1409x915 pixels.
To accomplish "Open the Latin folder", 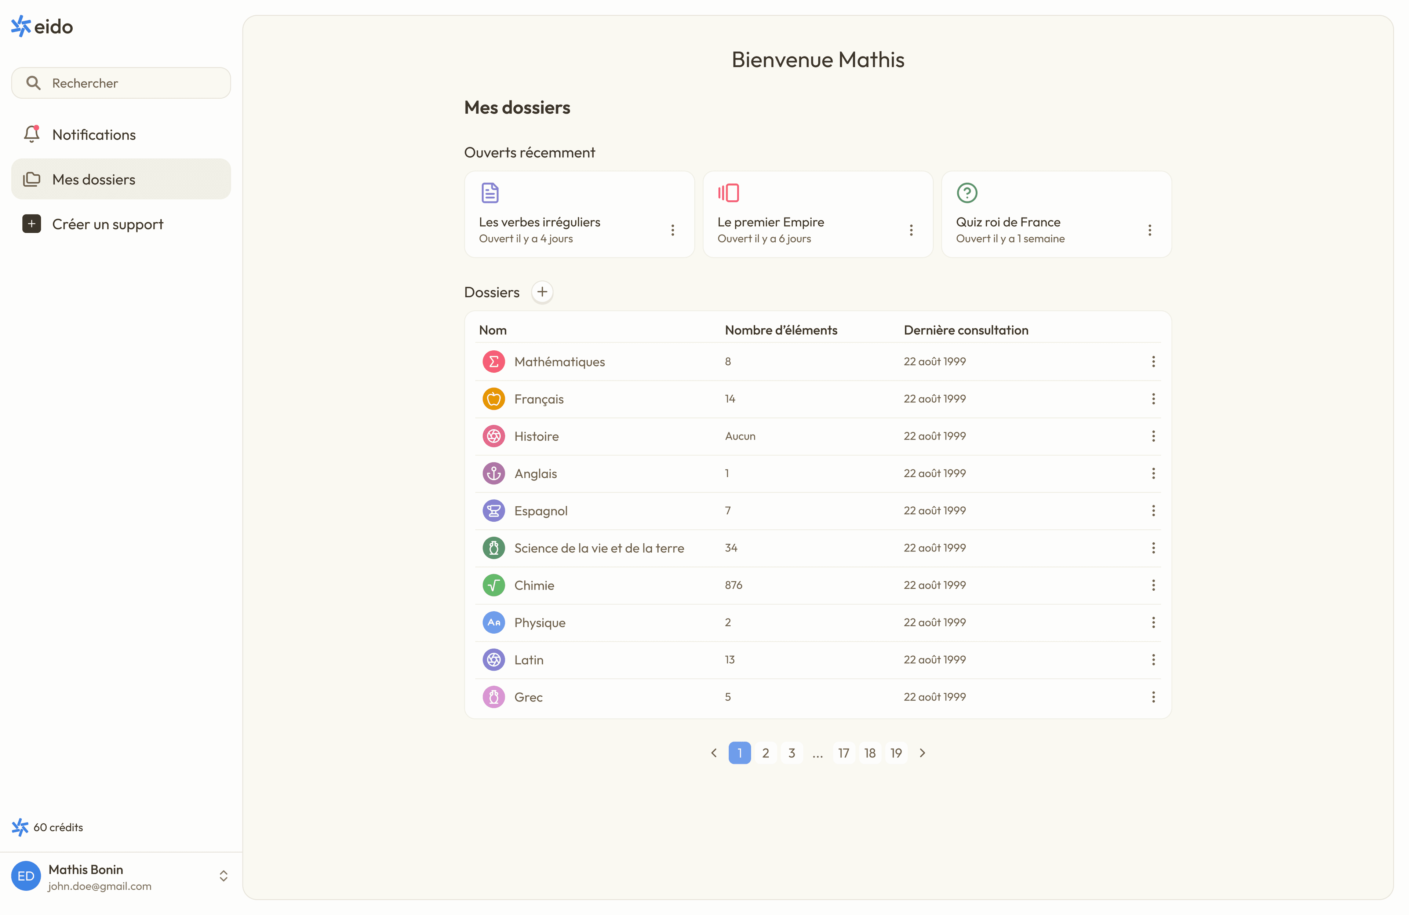I will tap(529, 659).
